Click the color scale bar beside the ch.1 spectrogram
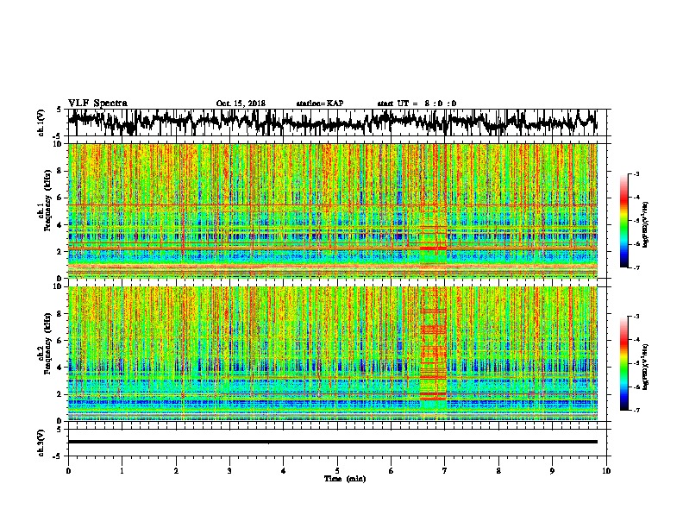The width and height of the screenshot is (683, 528). 623,220
